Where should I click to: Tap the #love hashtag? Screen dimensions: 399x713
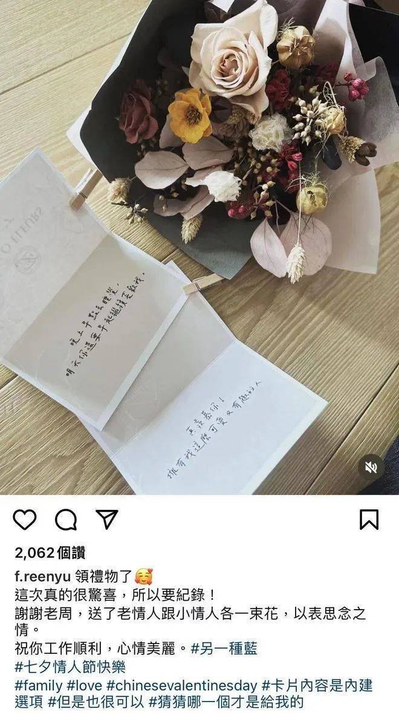click(85, 685)
